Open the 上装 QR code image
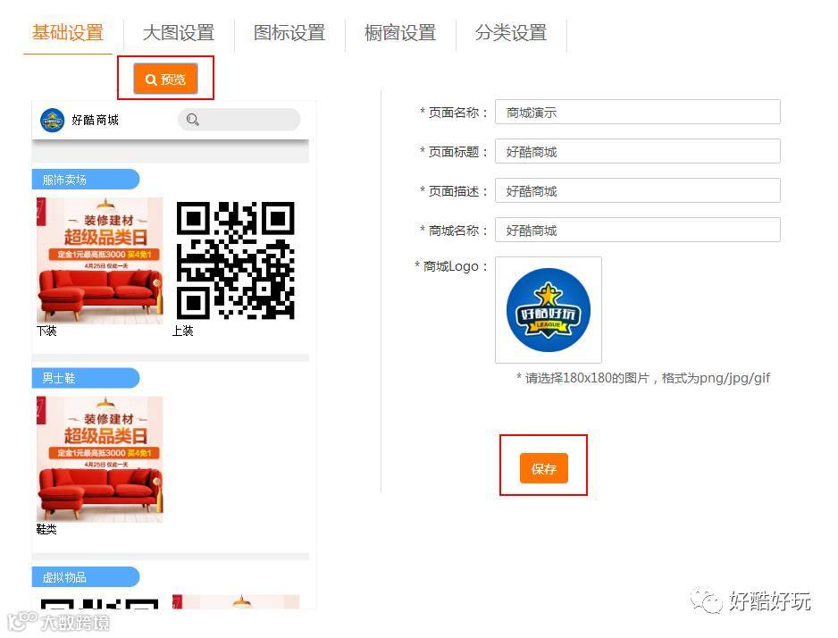Image resolution: width=838 pixels, height=638 pixels. (x=236, y=260)
